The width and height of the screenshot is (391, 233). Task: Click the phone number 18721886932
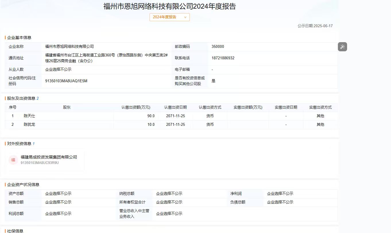223,58
